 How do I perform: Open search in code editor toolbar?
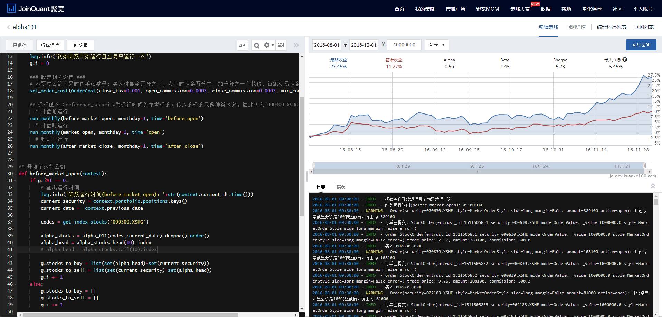tap(256, 45)
